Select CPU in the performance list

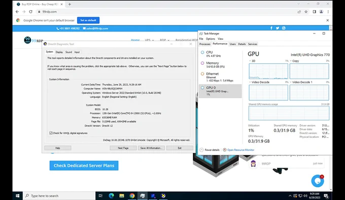tap(220, 54)
